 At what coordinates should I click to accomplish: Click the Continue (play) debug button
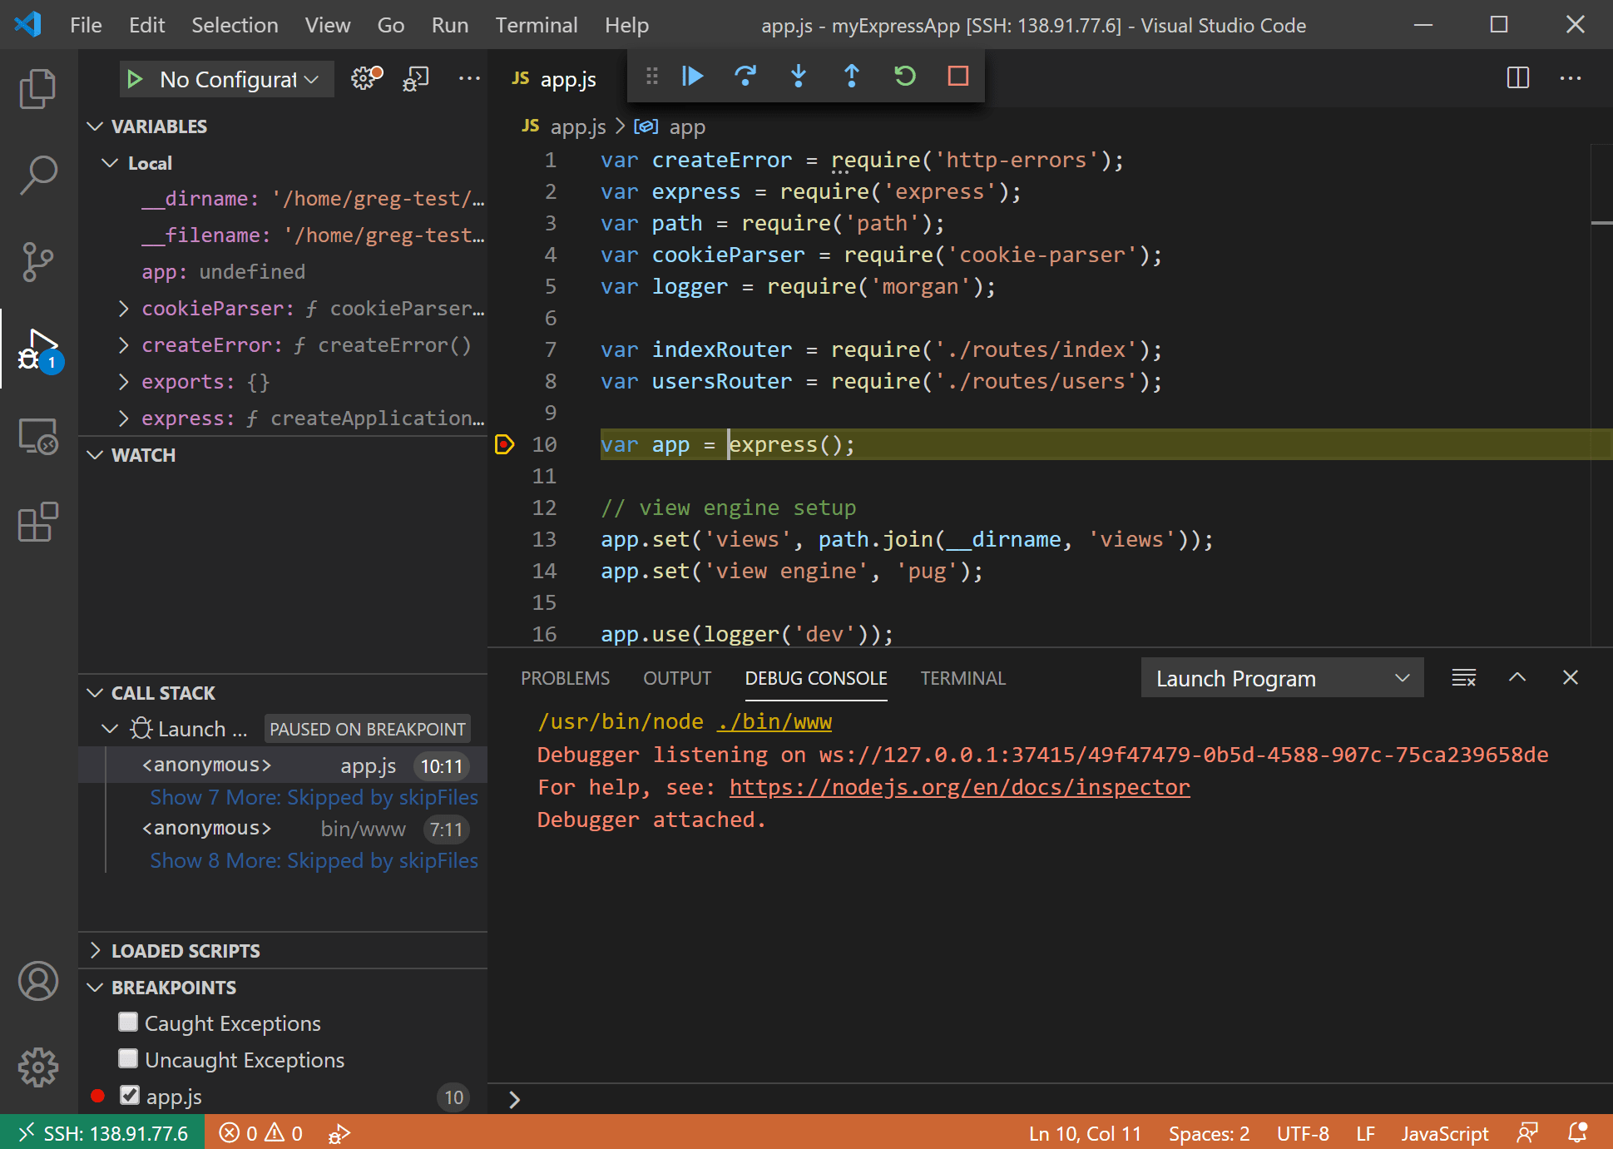click(x=692, y=76)
